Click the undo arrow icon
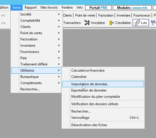Viewport: 156px width, 138px height. point(3,15)
